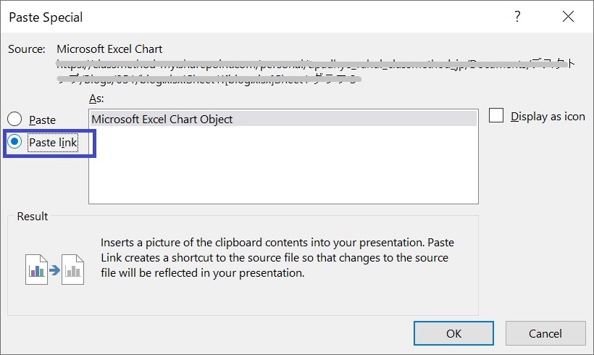The height and width of the screenshot is (355, 594).
Task: Enable the Display as icon checkbox
Action: pos(496,115)
